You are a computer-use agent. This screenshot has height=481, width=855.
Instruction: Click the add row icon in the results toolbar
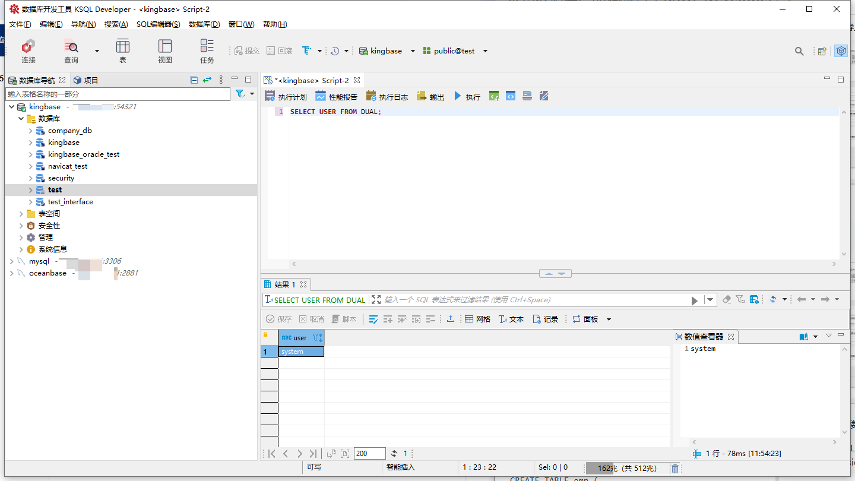(x=388, y=319)
